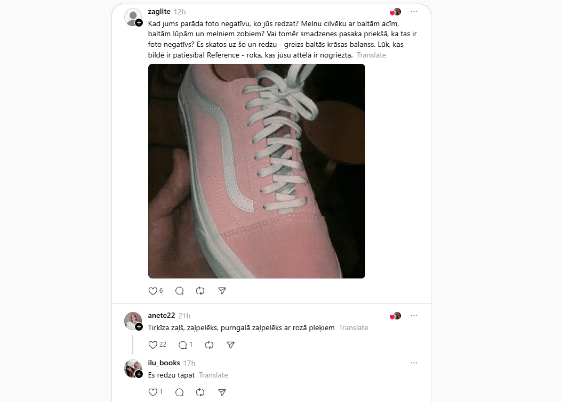562x402 pixels.
Task: Open more options menu on ilu_books' reply
Action: 414,363
